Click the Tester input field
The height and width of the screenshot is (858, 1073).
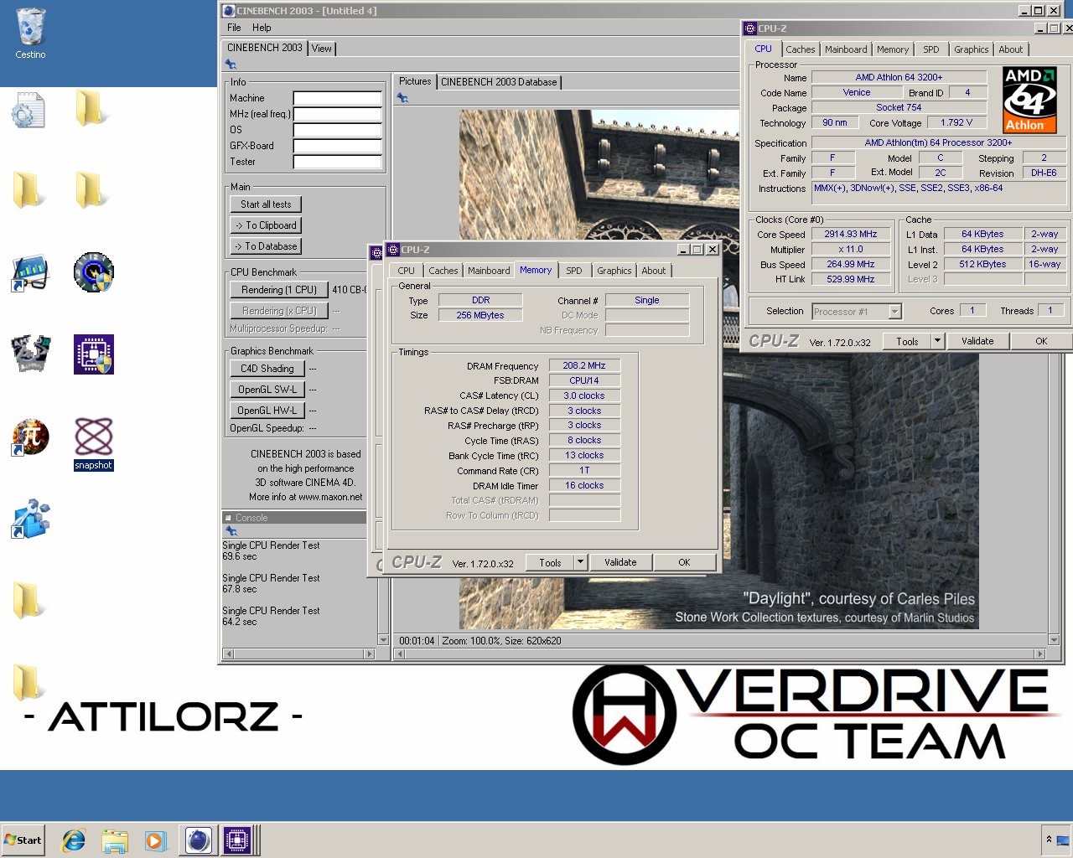(337, 162)
